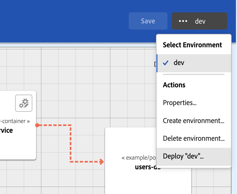Choose Delete environment... action
Screen dimensions: 237x194
pos(194,138)
